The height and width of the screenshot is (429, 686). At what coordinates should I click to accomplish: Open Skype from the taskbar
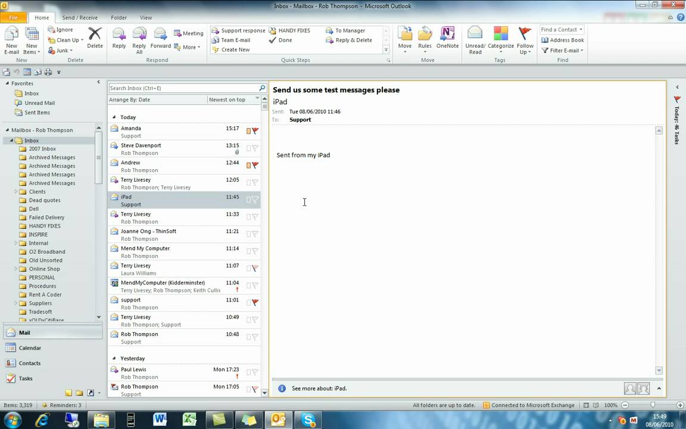308,419
